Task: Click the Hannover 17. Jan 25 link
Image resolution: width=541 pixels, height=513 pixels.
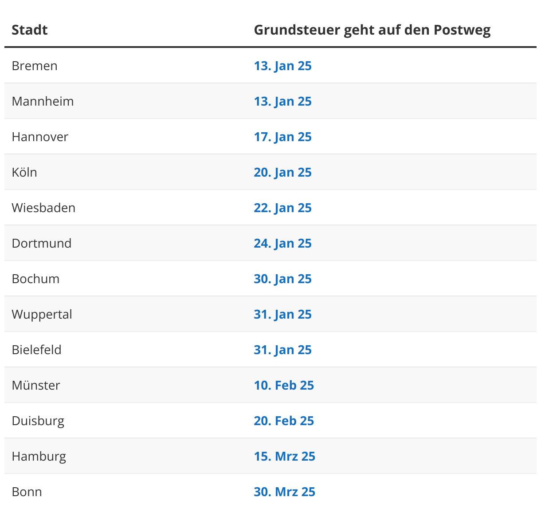Action: (x=282, y=137)
